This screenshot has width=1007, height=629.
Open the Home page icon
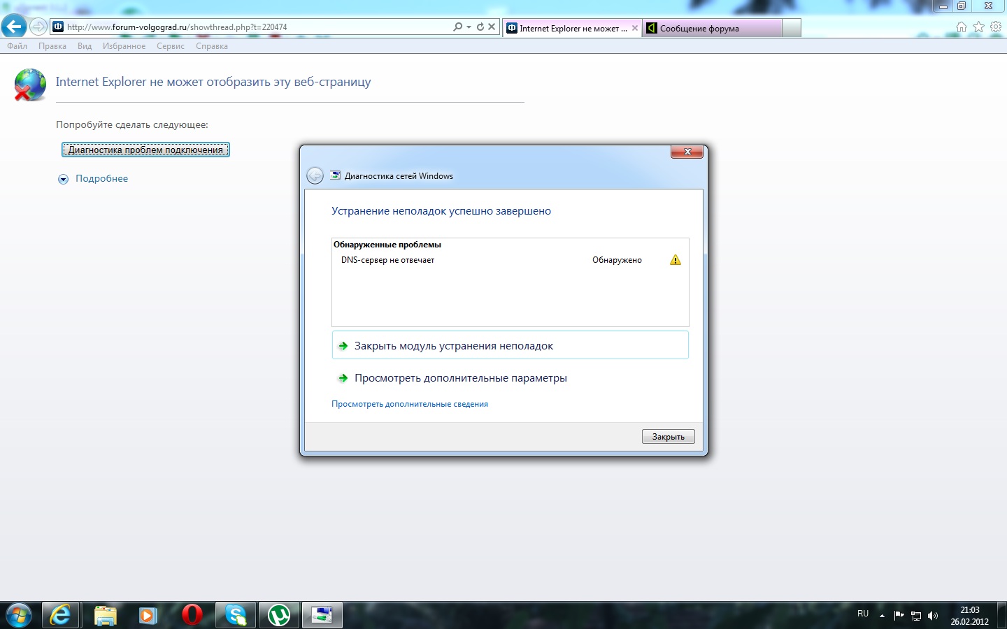962,27
